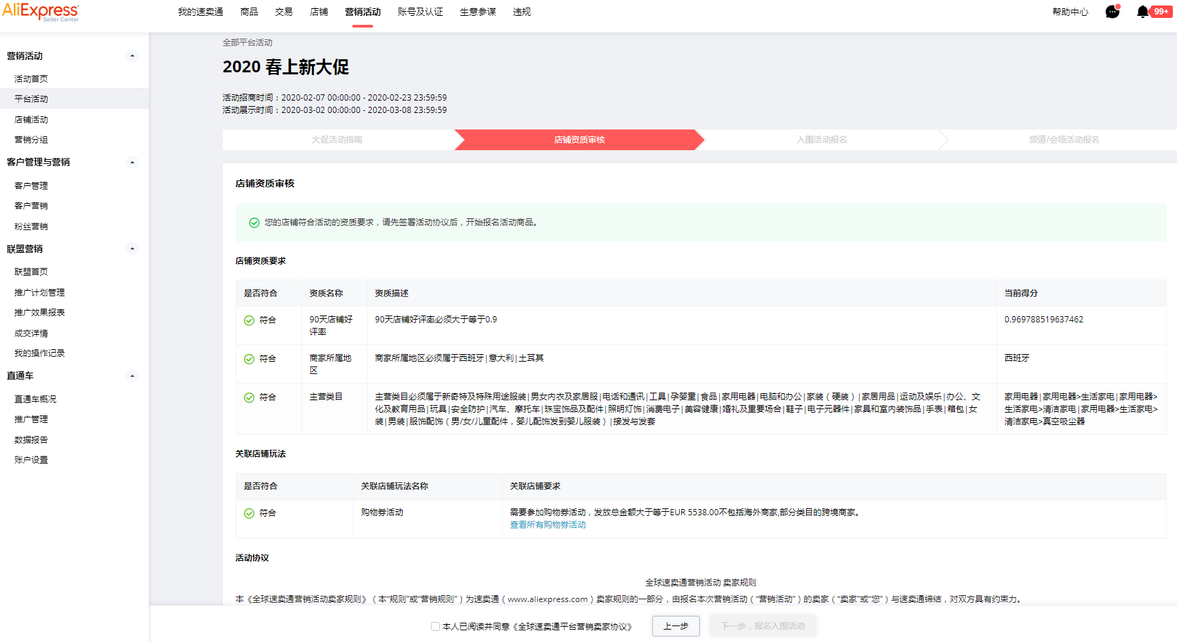Open the 账号及认证 top menu
The height and width of the screenshot is (642, 1177).
(421, 12)
